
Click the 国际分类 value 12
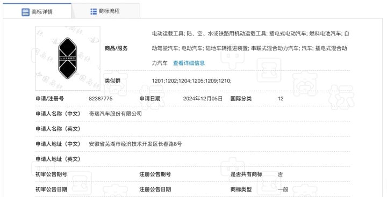click(x=281, y=99)
